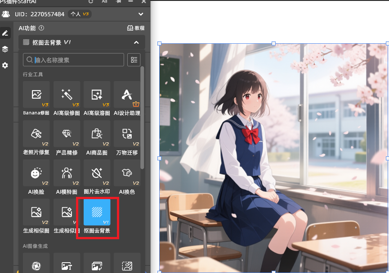Collapse the 抠图去背景 V1 panel header
Screen dimensions: 389x273
click(136, 42)
